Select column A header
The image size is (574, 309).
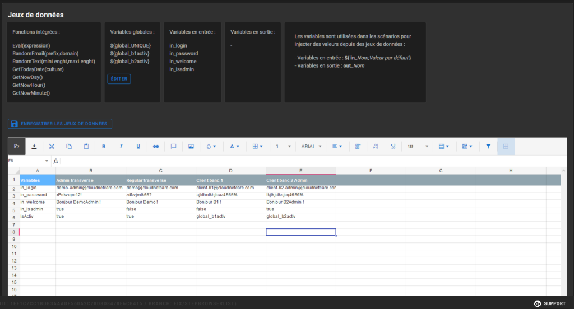38,171
